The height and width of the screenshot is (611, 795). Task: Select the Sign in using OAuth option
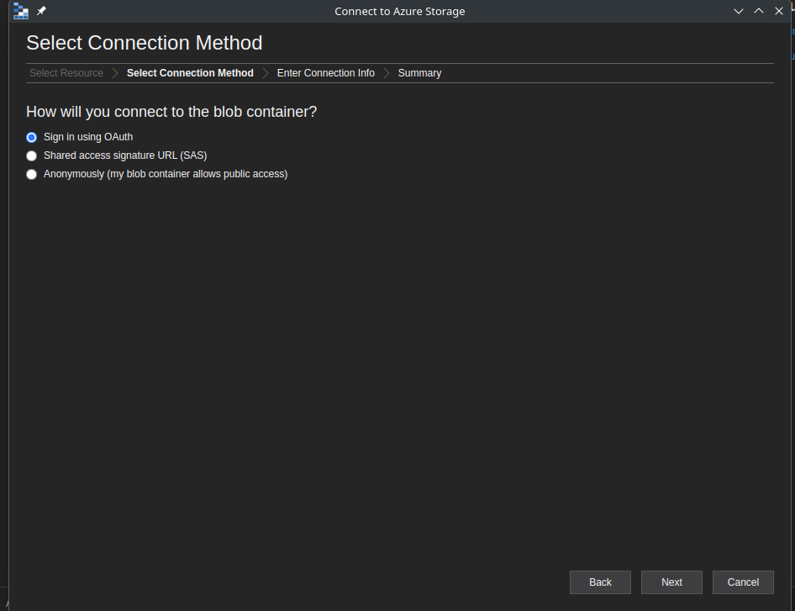tap(32, 137)
